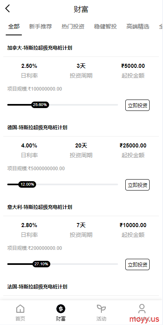163x325 pixels.
Task: Open the 活动 sprout icon
Action: click(101, 309)
